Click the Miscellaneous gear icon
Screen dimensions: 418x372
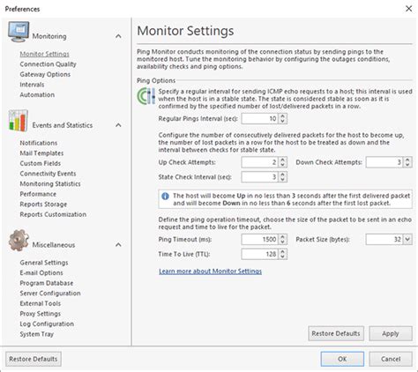point(19,241)
